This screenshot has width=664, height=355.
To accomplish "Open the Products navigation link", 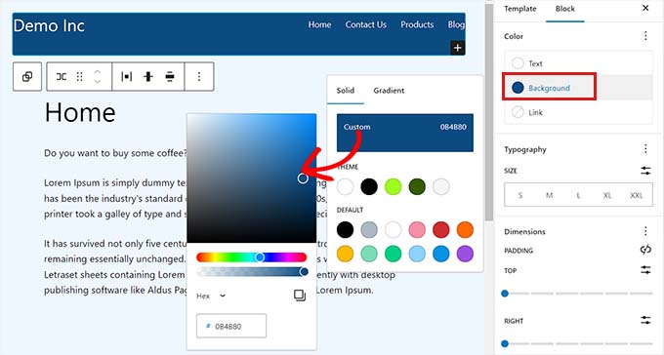I will point(417,24).
